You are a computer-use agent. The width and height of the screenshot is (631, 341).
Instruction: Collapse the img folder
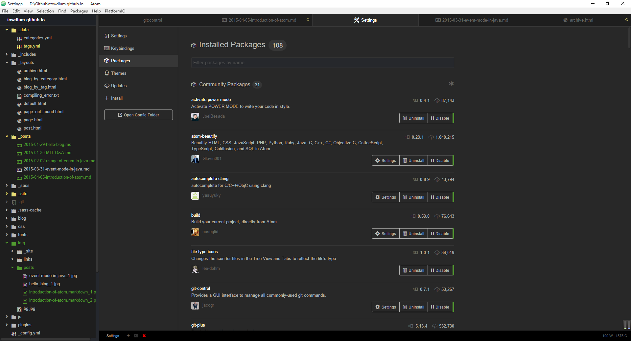pos(7,243)
